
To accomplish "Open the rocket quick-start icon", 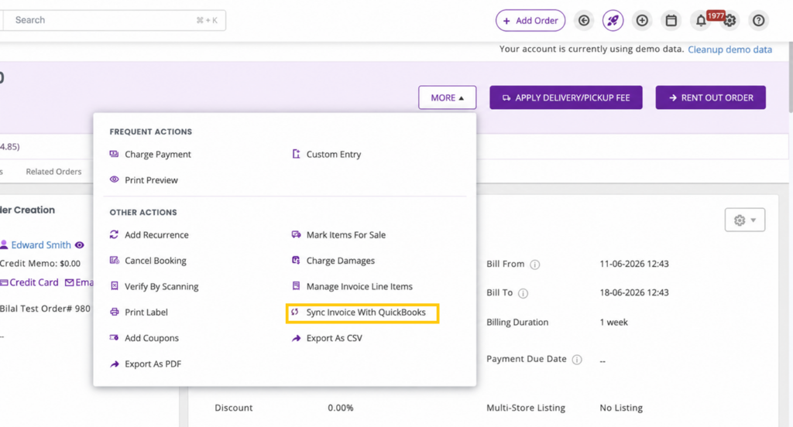I will [x=613, y=20].
